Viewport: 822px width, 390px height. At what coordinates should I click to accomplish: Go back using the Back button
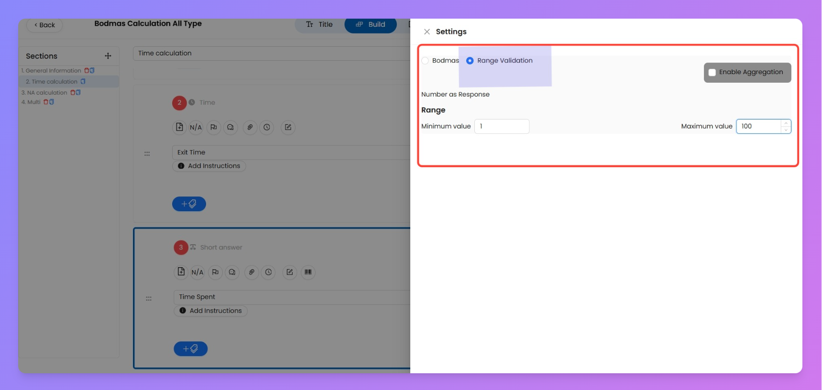(44, 25)
